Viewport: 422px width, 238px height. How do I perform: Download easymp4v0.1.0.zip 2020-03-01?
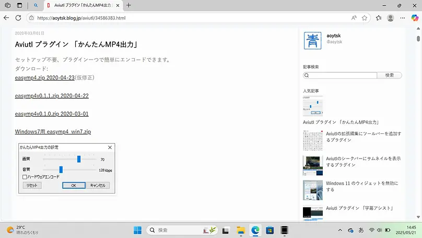[52, 114]
